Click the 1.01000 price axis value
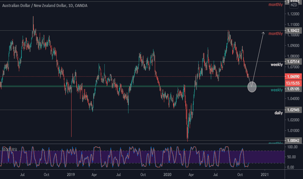 (293, 131)
